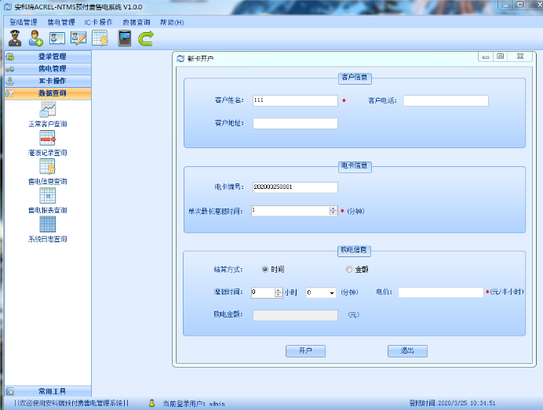Click 灌溉时间 hours spinner arrows
Screen dimensions: 543x410
coord(279,292)
